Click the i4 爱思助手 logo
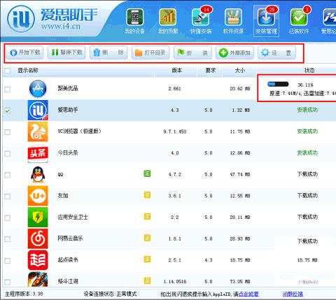Image resolution: width=336 pixels, height=300 pixels. pos(21,18)
